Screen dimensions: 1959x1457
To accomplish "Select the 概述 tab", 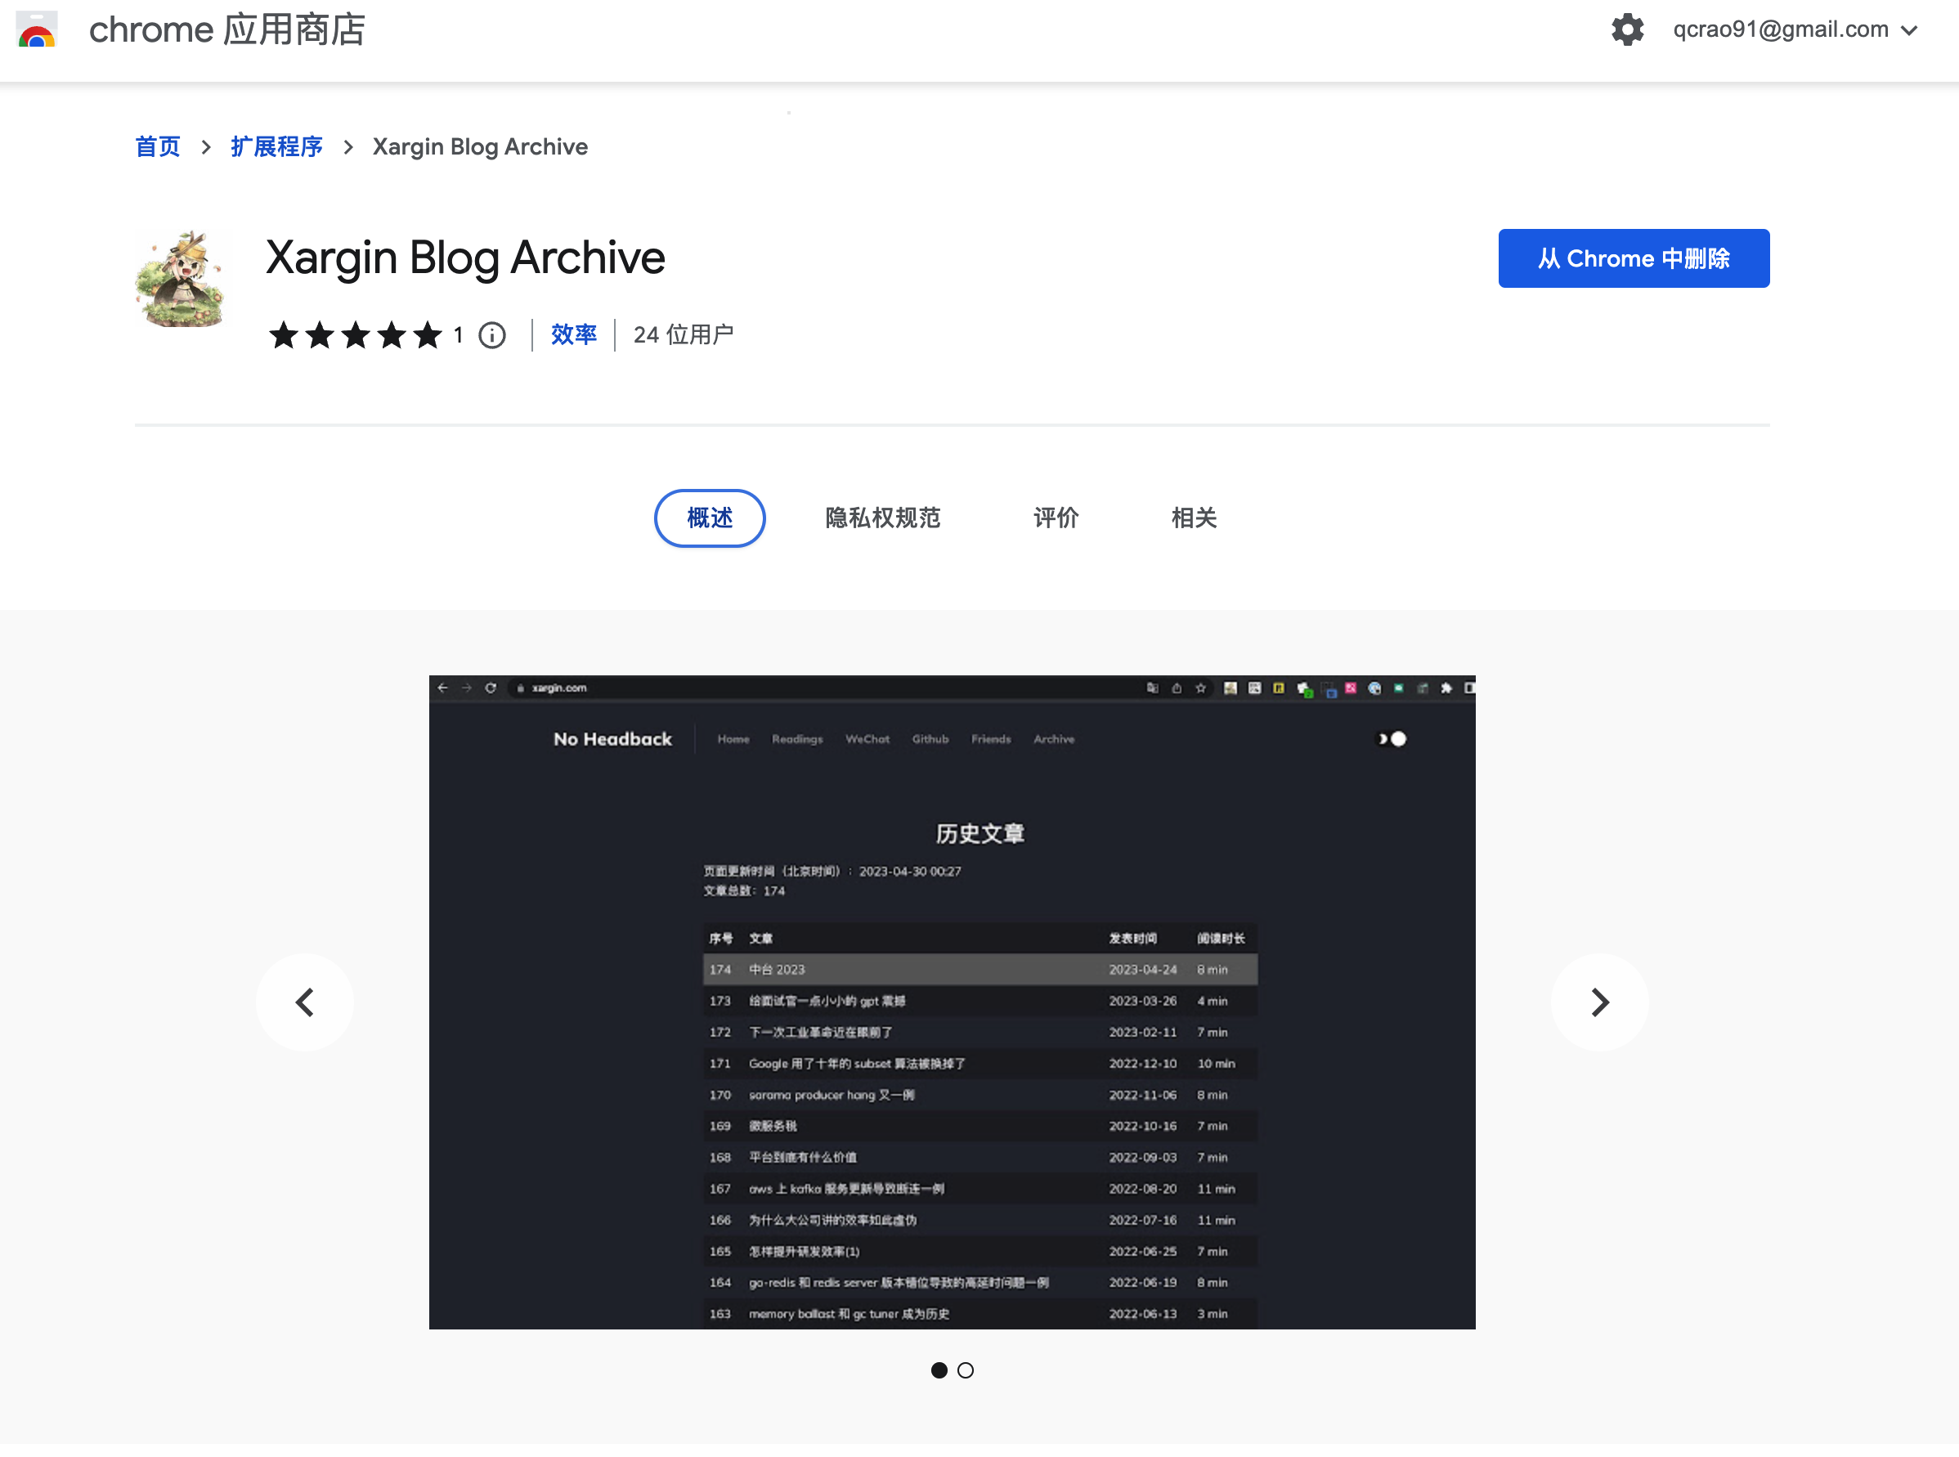I will pos(709,518).
